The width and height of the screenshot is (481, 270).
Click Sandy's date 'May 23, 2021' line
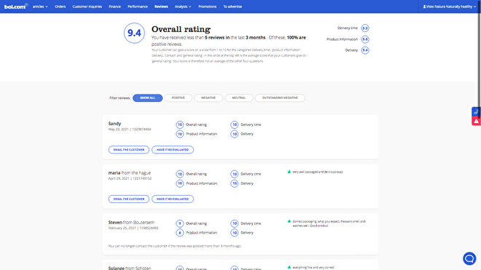point(130,130)
